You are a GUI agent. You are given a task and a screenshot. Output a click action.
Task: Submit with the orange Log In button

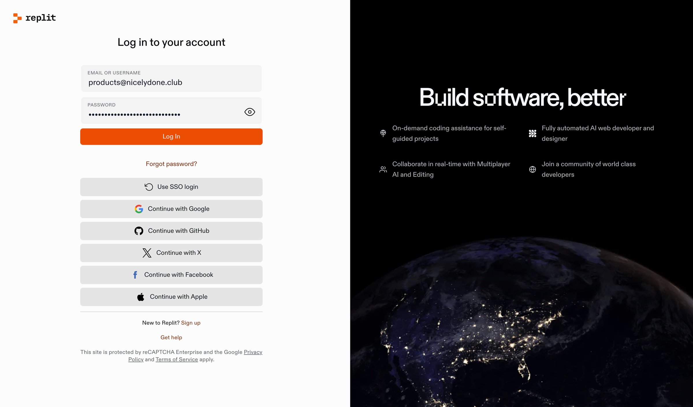171,136
